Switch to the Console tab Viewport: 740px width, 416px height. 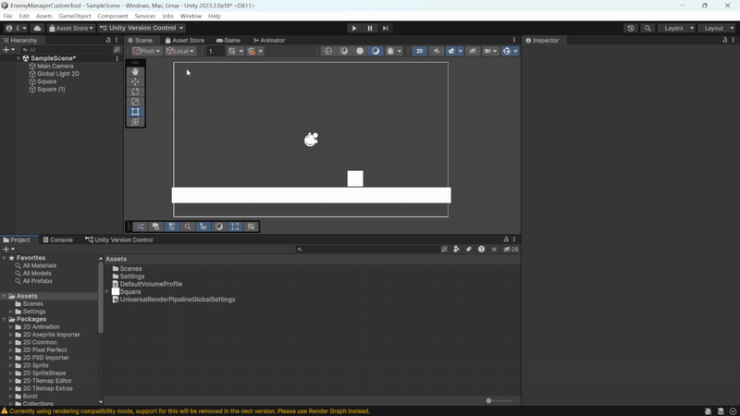click(x=57, y=240)
